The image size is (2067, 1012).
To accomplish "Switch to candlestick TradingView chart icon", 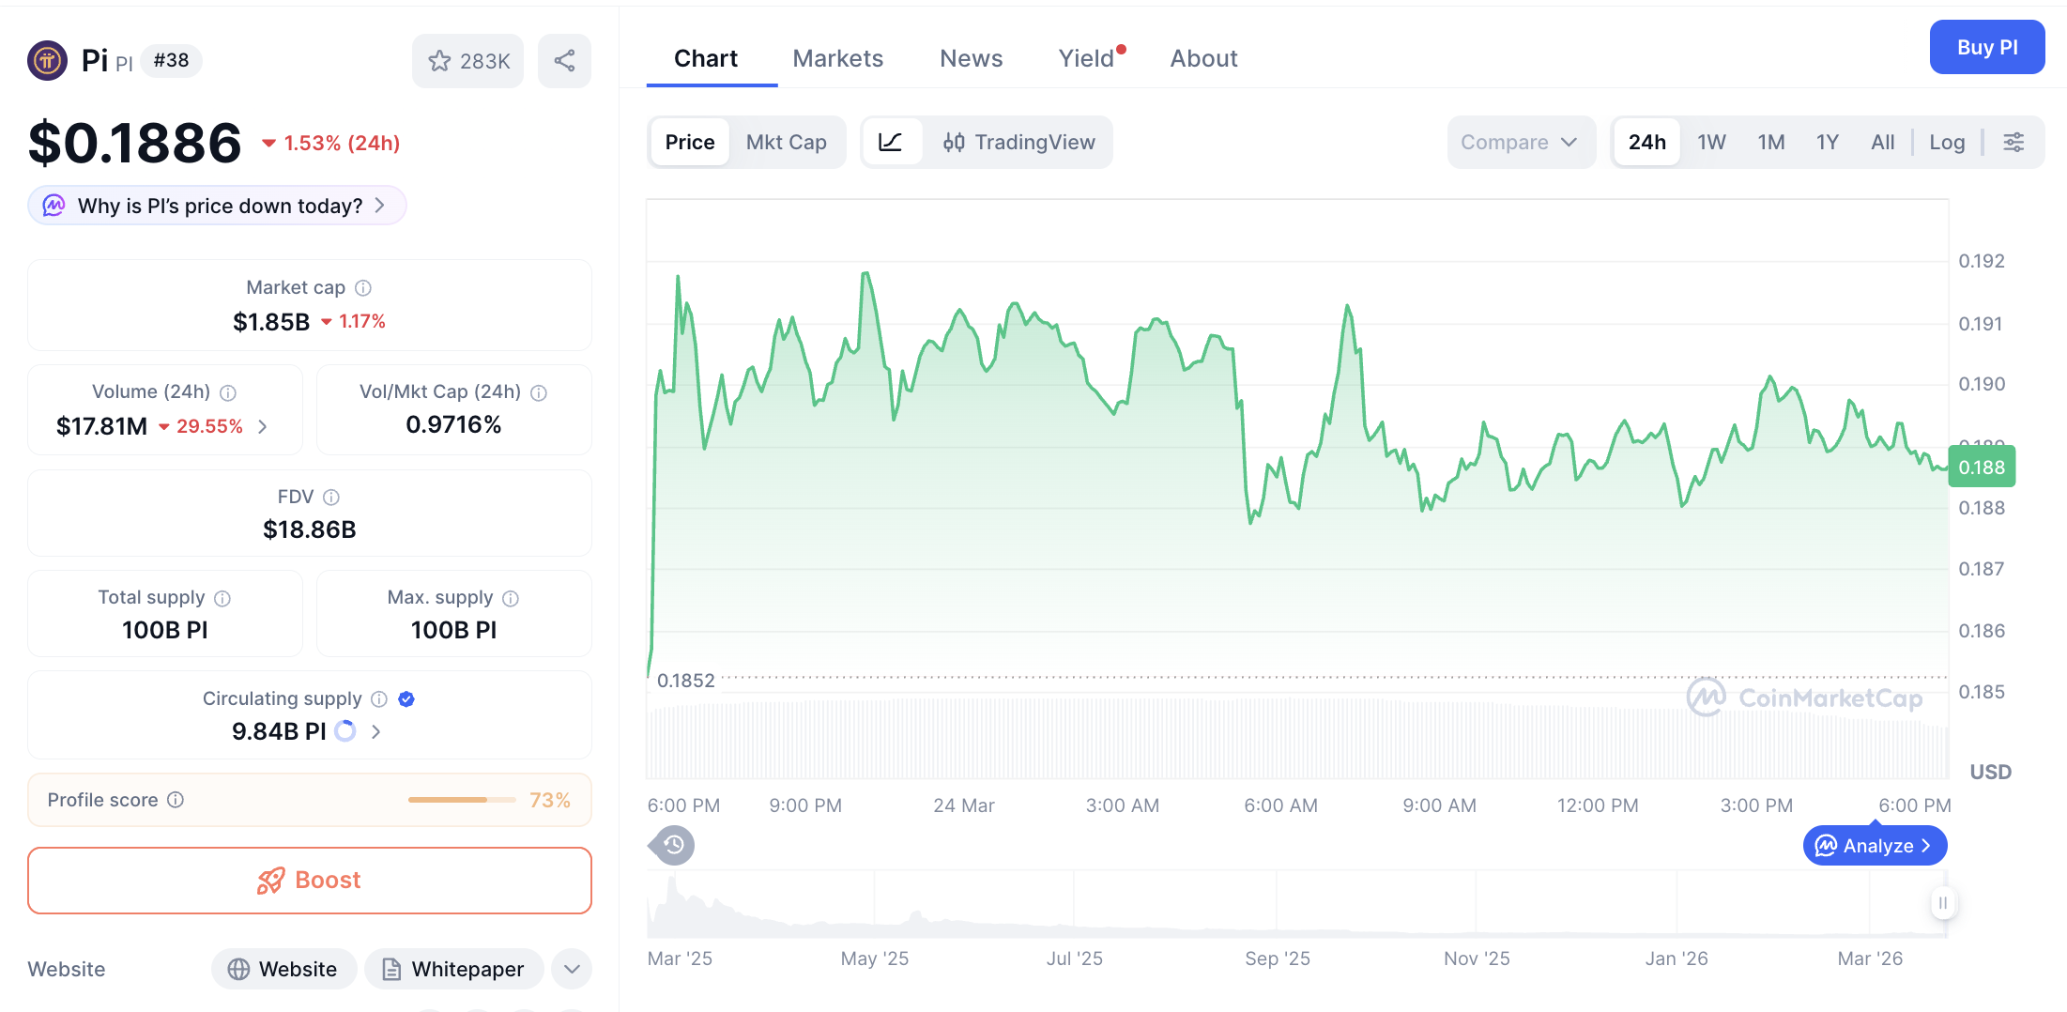I will coord(953,142).
